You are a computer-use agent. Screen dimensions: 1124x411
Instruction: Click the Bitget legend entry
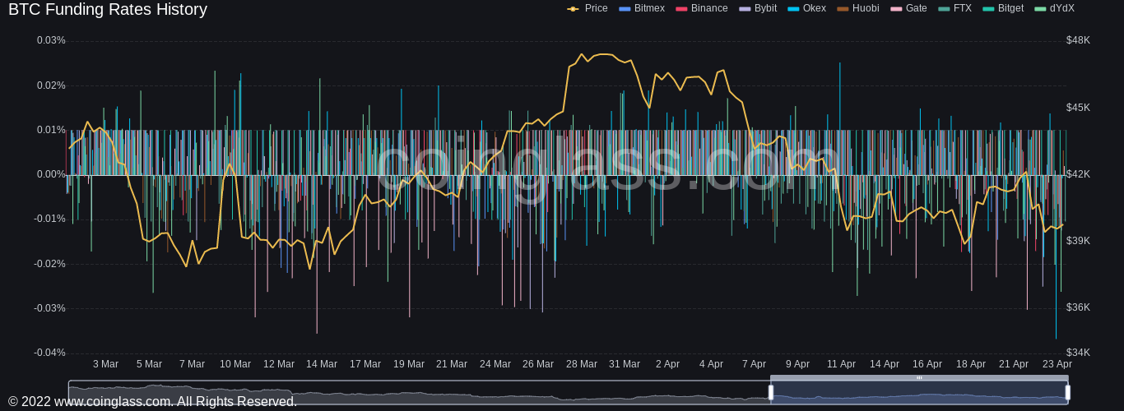1003,8
